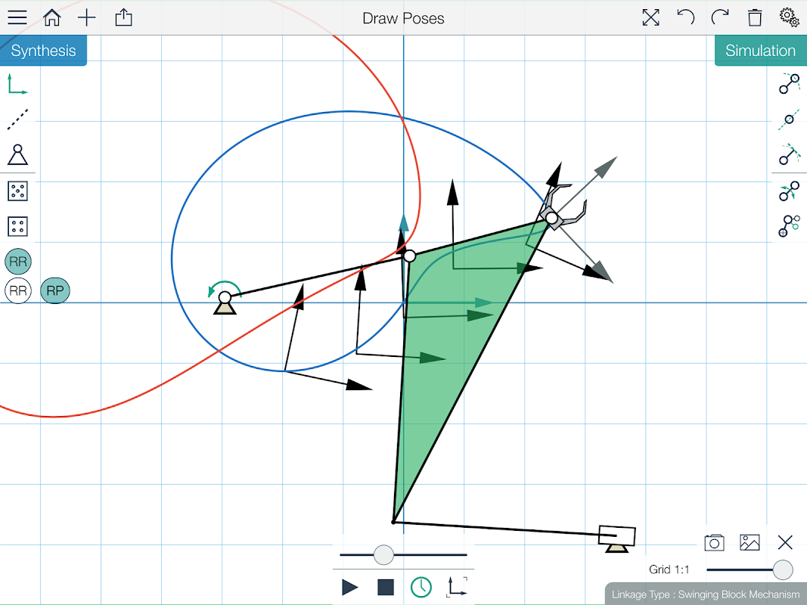The height and width of the screenshot is (605, 807).
Task: Go to the home screen icon
Action: (x=52, y=17)
